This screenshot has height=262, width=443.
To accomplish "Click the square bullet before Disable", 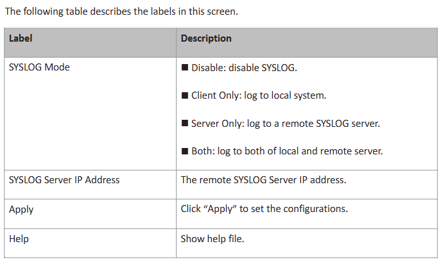I will coord(185,67).
